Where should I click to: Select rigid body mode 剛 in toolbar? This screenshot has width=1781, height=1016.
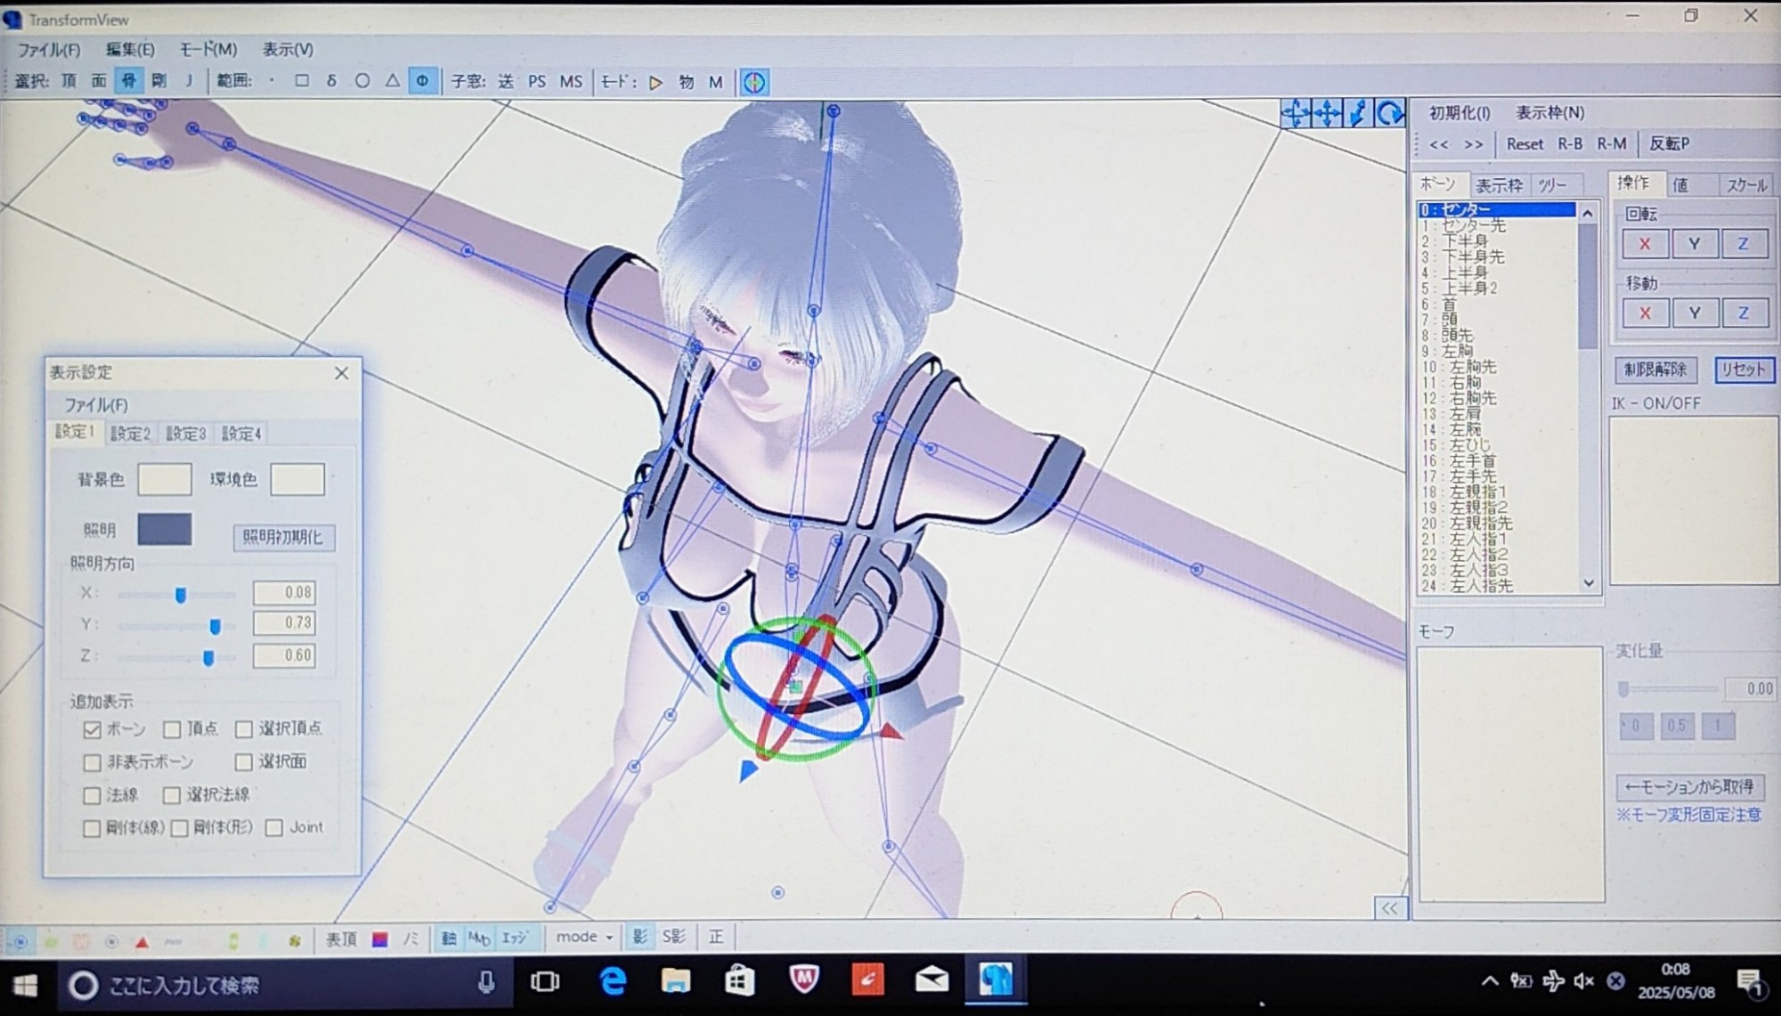tap(159, 81)
